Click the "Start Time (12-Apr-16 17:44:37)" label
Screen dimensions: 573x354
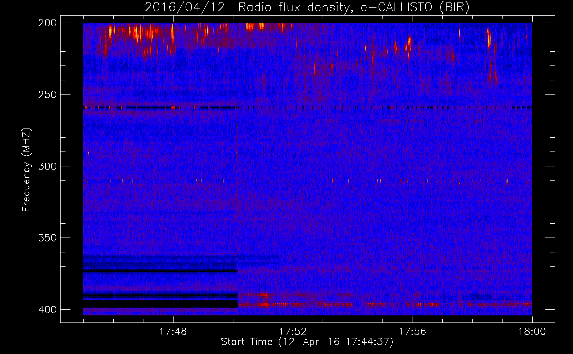coord(307,342)
